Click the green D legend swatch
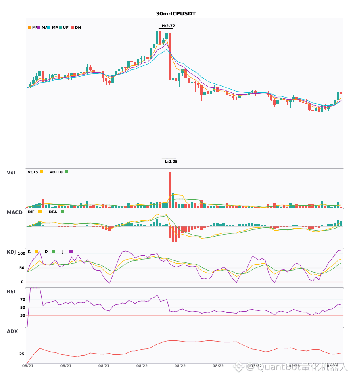The height and width of the screenshot is (377, 351). pyautogui.click(x=54, y=251)
